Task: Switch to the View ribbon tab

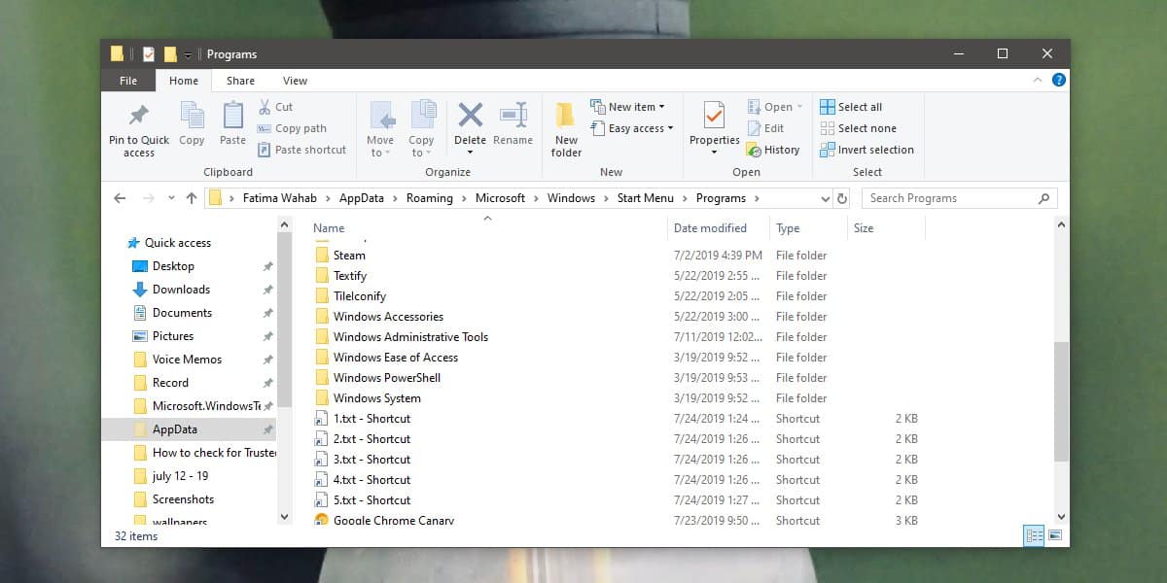Action: tap(295, 81)
